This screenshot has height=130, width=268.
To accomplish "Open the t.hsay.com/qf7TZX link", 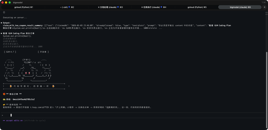I will [40, 107].
